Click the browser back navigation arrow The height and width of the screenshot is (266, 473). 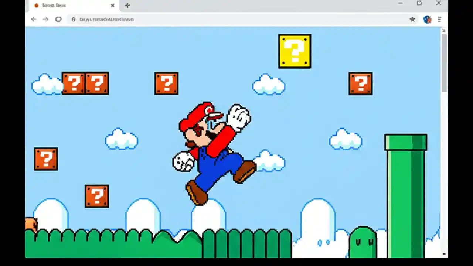point(34,19)
